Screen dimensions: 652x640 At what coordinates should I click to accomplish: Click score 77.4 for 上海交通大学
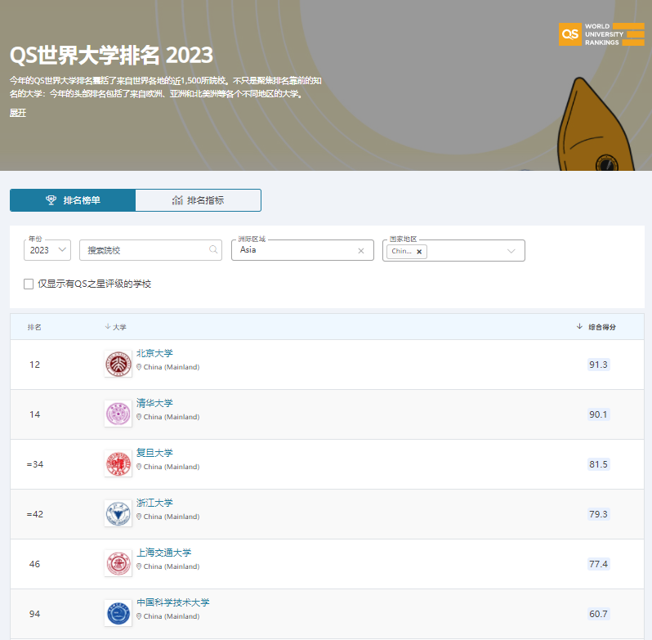598,564
